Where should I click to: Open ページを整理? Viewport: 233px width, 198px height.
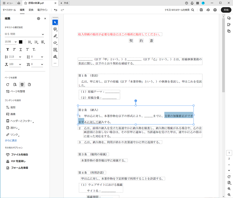[x=15, y=91]
